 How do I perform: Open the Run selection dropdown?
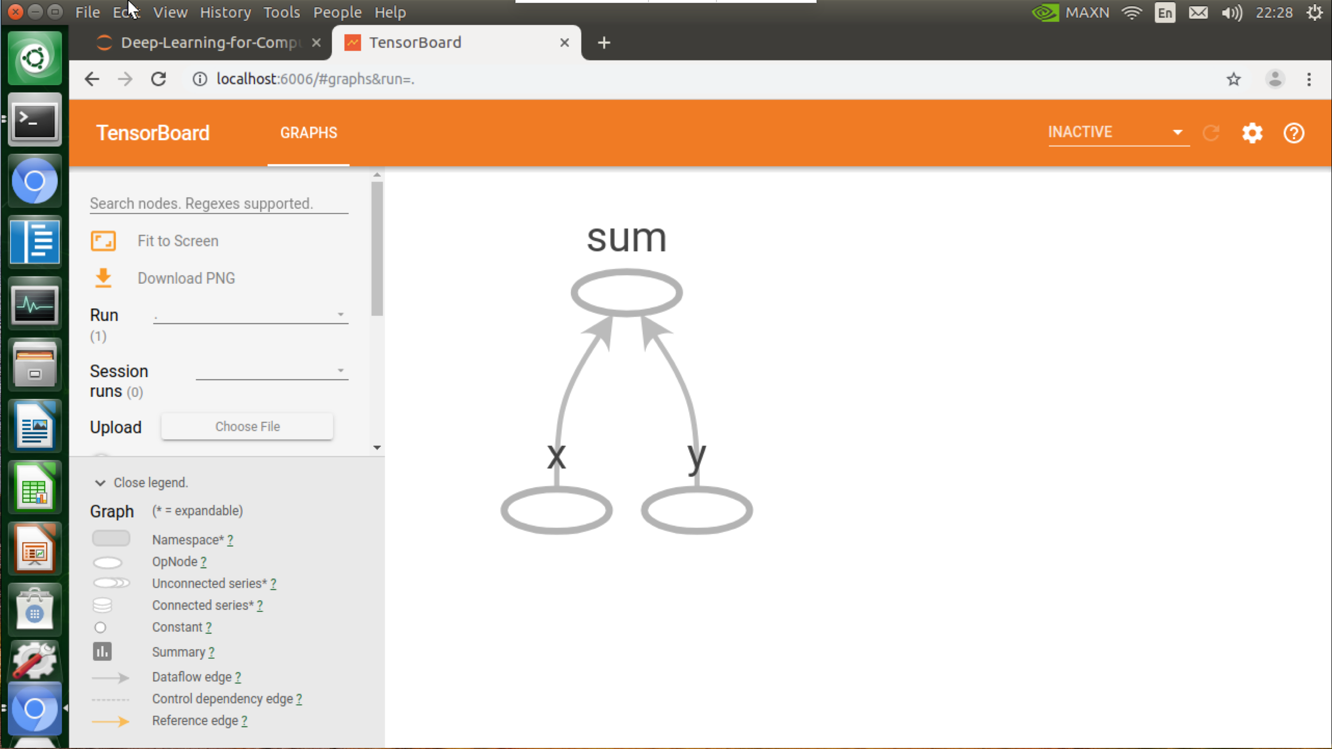(x=250, y=314)
